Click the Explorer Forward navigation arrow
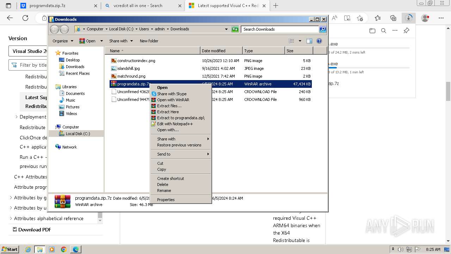The height and width of the screenshot is (254, 451). (x=64, y=29)
